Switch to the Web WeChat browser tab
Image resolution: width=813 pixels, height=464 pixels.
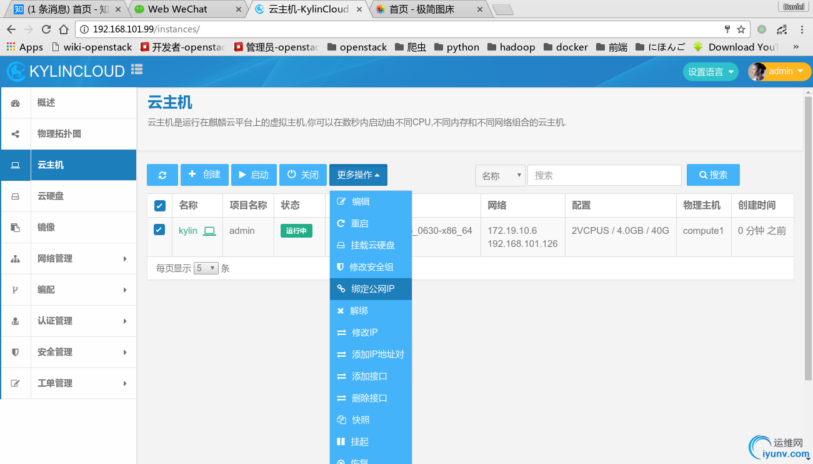(186, 9)
